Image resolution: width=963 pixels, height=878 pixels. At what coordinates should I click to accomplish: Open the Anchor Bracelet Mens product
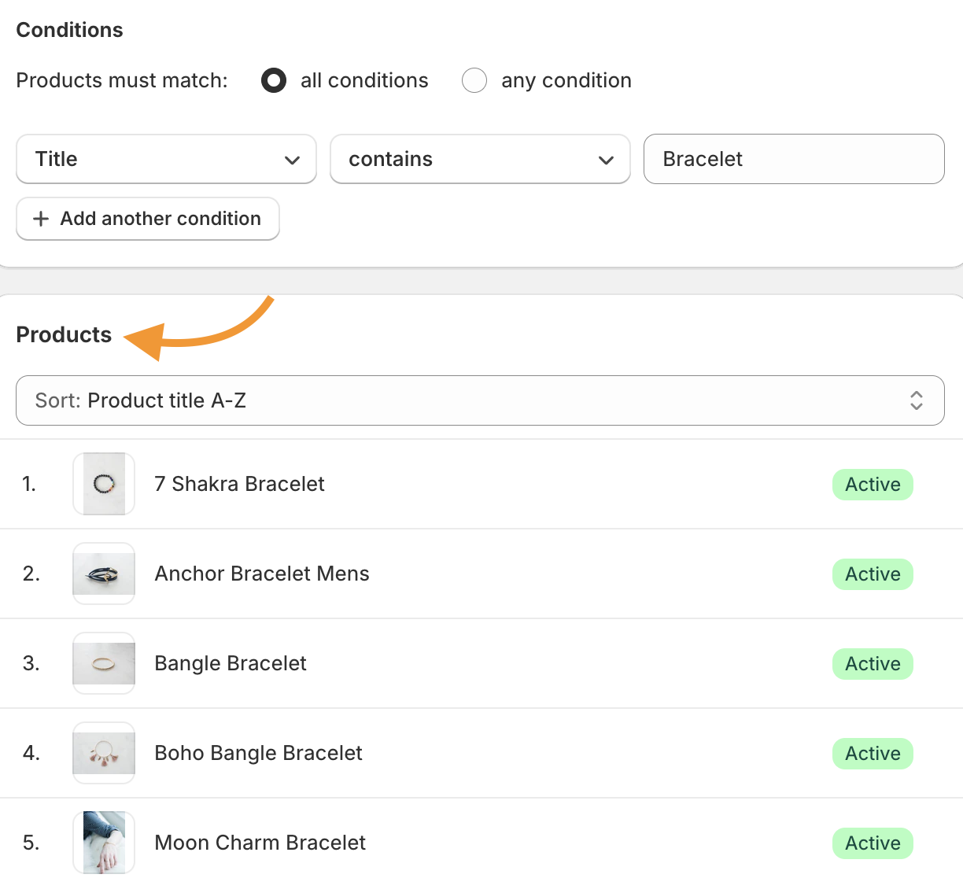262,574
